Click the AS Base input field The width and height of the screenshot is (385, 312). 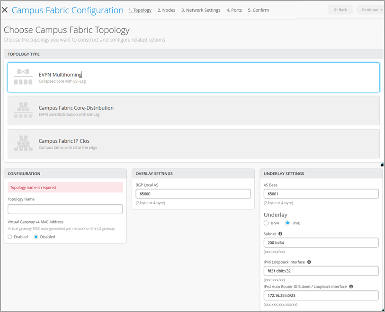(x=321, y=194)
